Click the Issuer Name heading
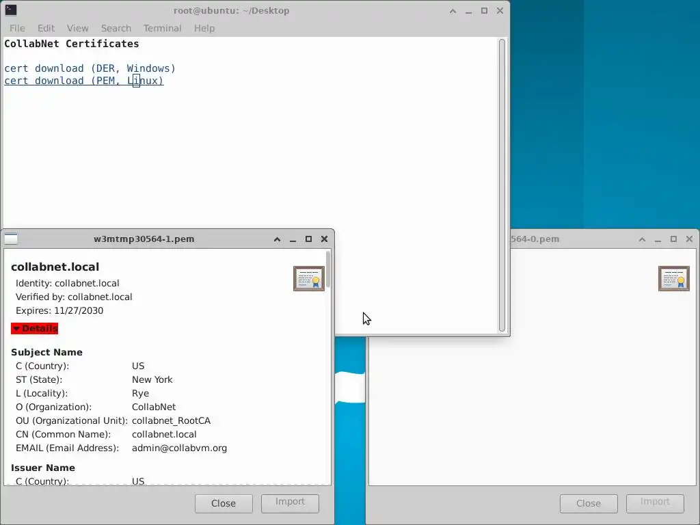 [43, 468]
